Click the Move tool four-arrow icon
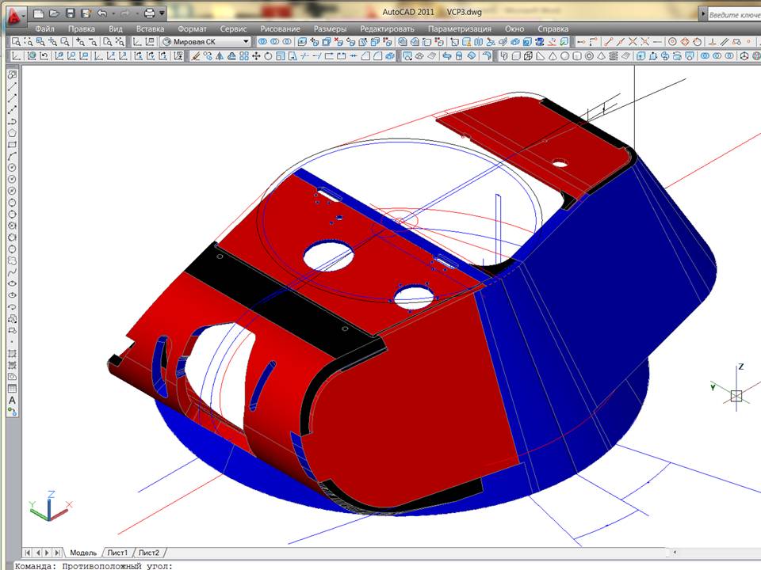The width and height of the screenshot is (761, 570). coord(256,56)
